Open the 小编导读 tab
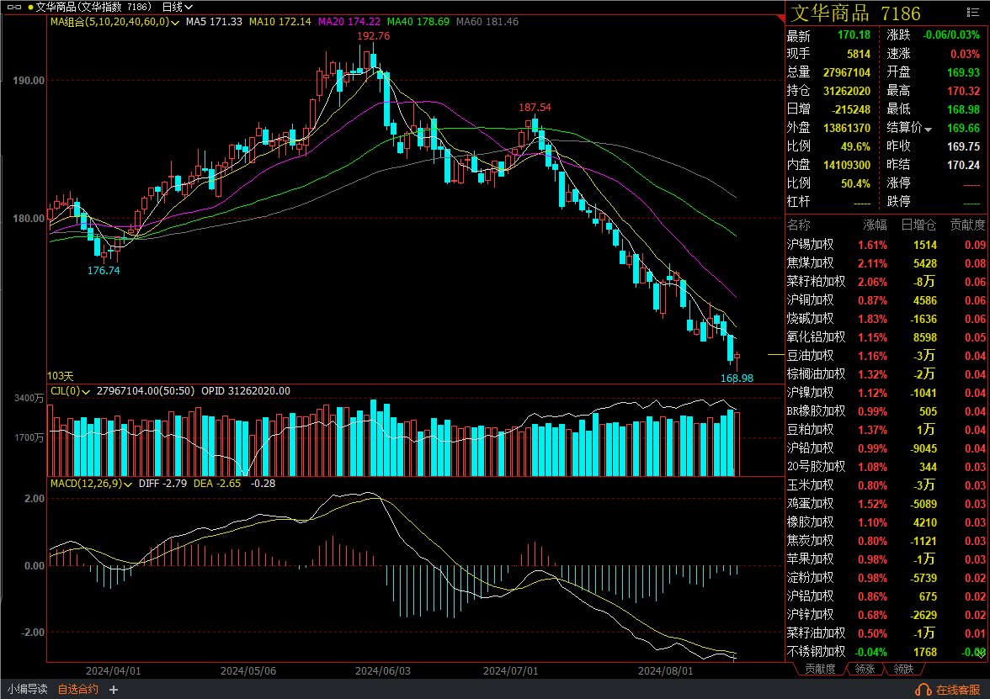990x699 pixels. point(27,690)
